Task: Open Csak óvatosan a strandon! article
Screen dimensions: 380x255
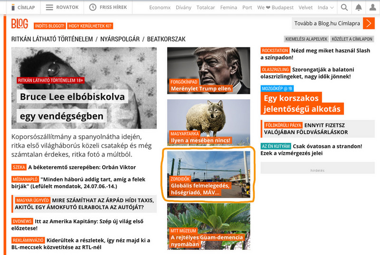Action: (x=312, y=150)
